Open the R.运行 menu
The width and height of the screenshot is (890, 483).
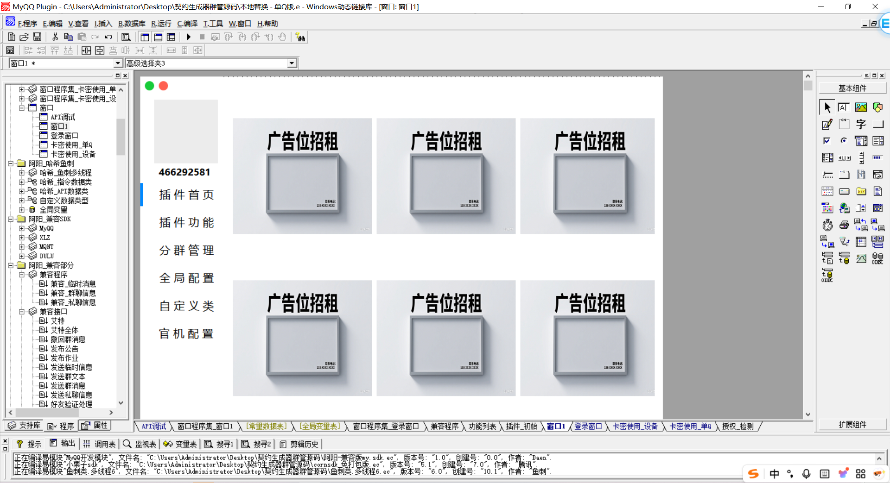point(161,24)
